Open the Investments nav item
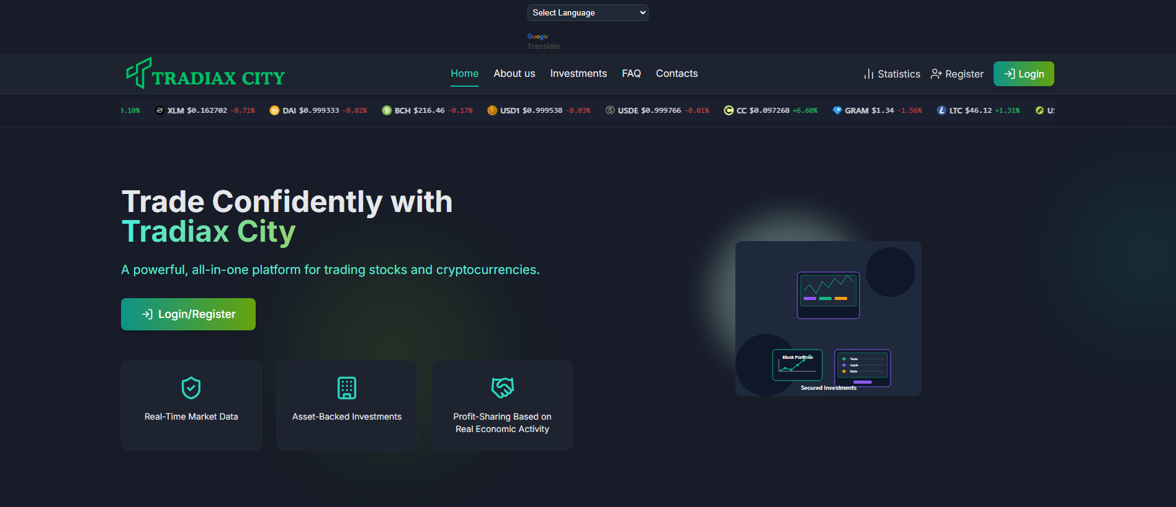Viewport: 1176px width, 507px height. pyautogui.click(x=578, y=73)
